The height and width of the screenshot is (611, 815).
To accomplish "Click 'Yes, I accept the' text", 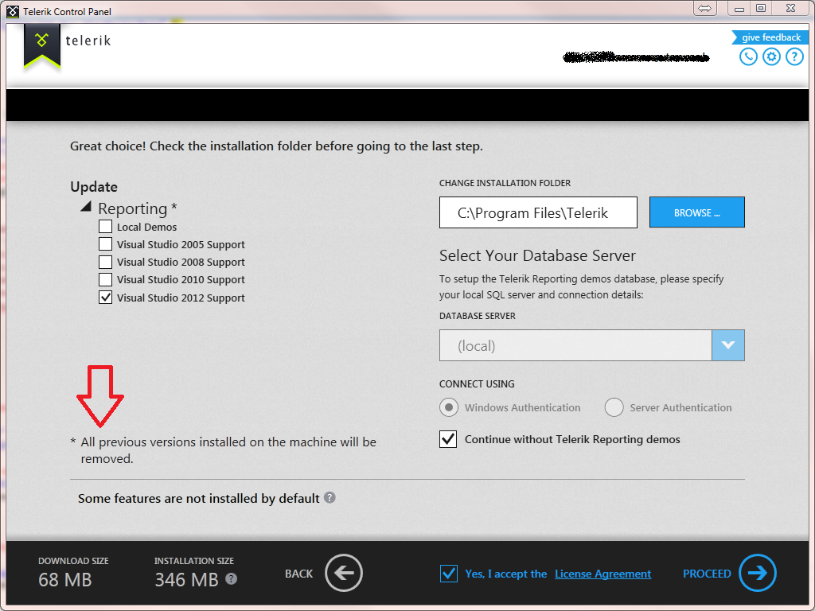I will [505, 574].
